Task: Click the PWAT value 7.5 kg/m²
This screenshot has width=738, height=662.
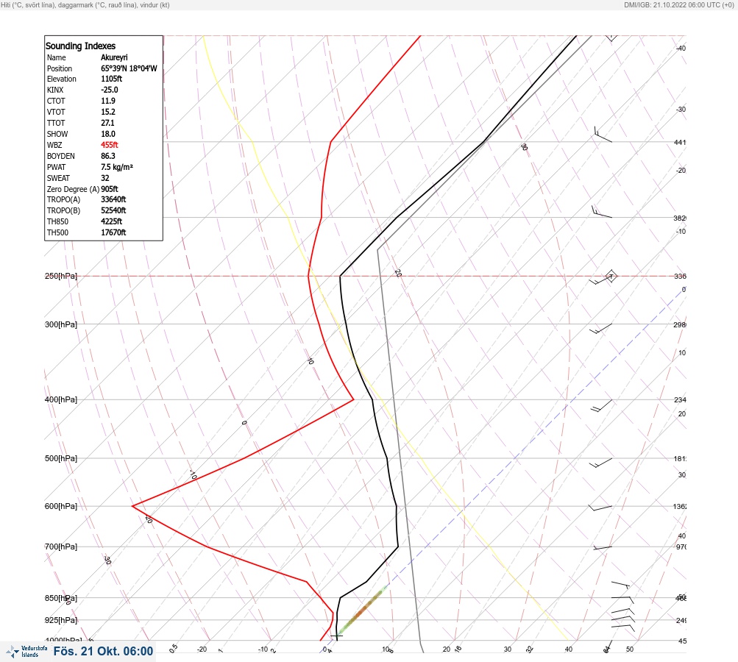Action: 117,167
